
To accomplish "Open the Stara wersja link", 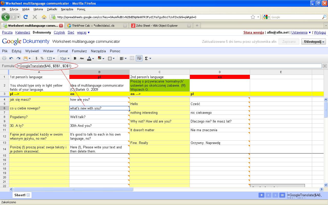I will tap(253, 33).
